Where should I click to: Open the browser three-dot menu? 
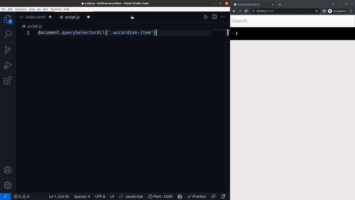click(x=351, y=11)
